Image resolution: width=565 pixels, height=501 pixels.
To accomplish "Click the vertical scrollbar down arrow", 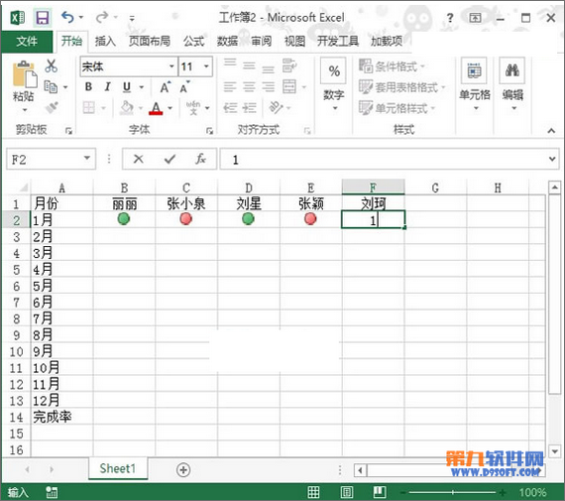I will (x=554, y=450).
